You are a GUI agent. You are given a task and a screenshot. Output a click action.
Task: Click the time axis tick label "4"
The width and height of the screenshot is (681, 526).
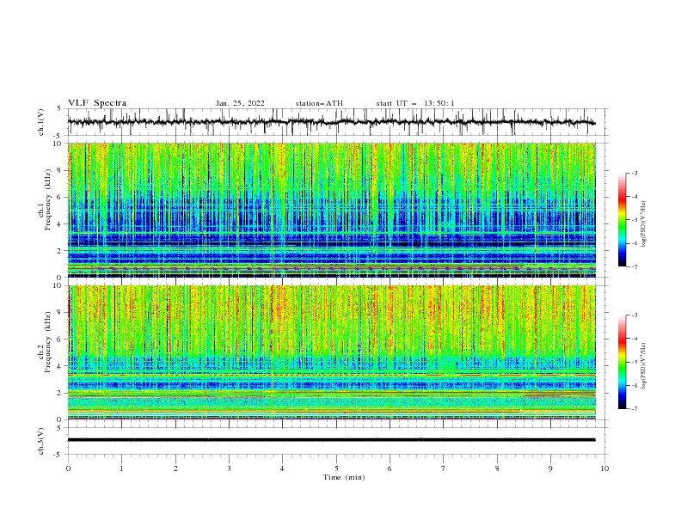pyautogui.click(x=282, y=468)
